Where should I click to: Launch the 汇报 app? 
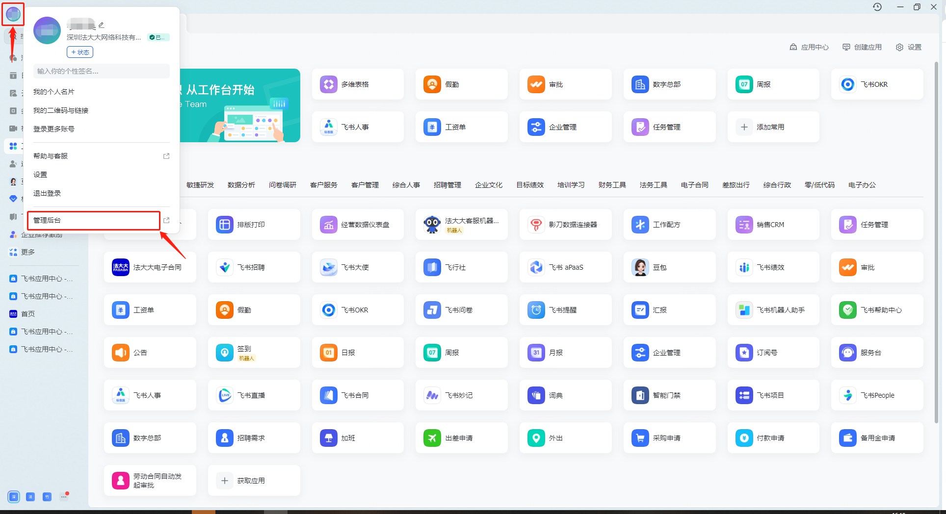coord(669,310)
